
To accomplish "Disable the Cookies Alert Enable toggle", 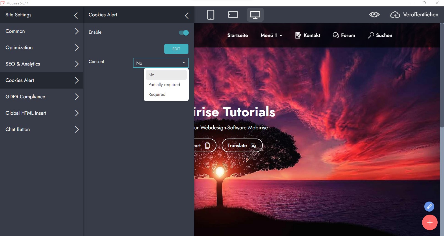I will 184,33.
